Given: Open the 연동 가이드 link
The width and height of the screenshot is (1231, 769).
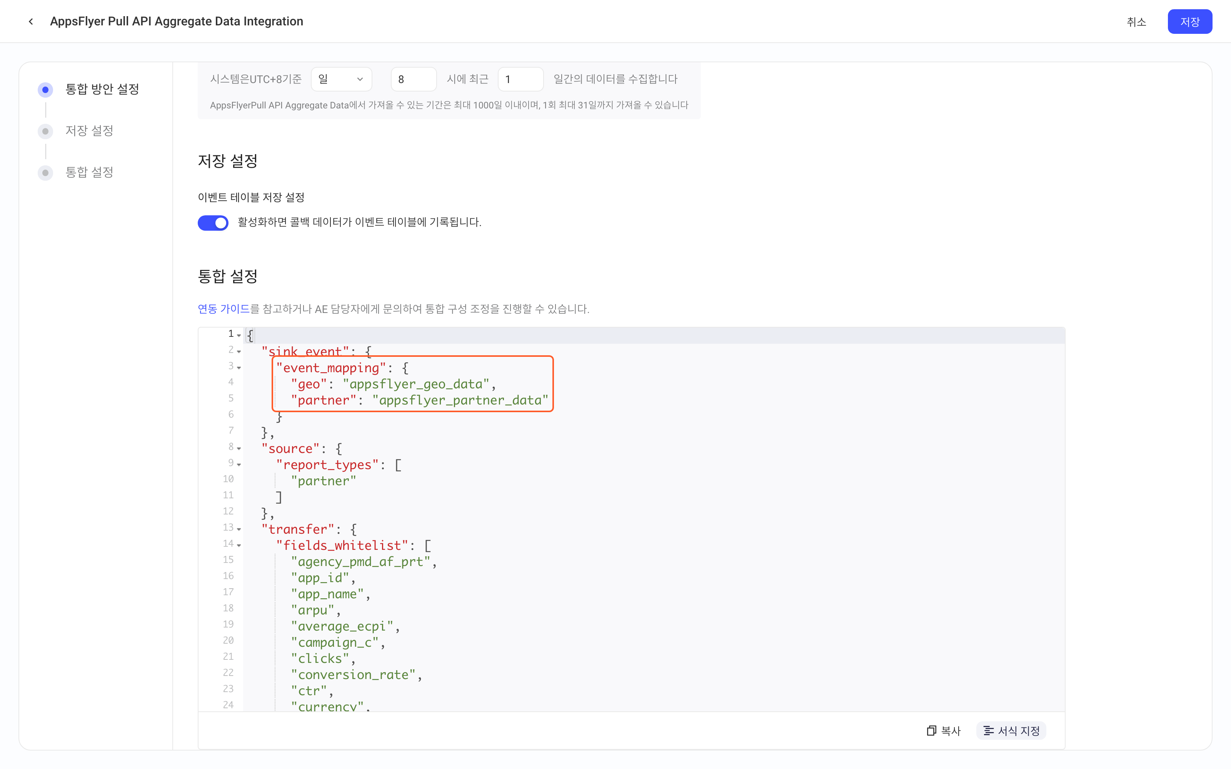Looking at the screenshot, I should [x=224, y=309].
